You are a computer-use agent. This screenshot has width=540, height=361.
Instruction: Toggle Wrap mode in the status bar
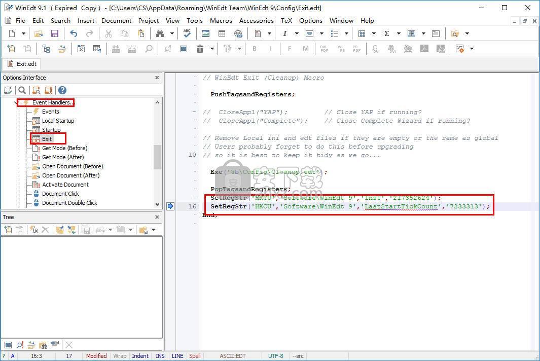[120, 356]
